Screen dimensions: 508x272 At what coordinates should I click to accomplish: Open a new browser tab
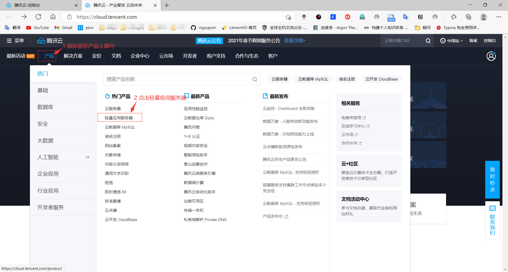click(167, 5)
